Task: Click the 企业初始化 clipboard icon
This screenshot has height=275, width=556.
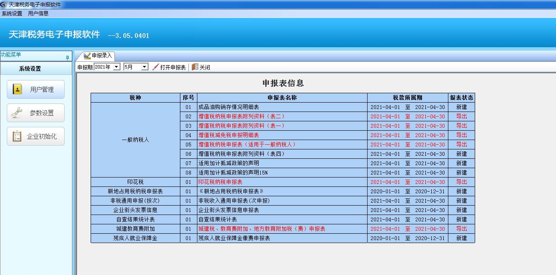Action: [17, 136]
